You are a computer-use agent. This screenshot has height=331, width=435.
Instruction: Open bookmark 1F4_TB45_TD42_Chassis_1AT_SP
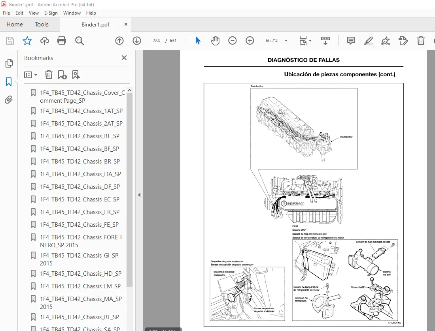point(81,111)
